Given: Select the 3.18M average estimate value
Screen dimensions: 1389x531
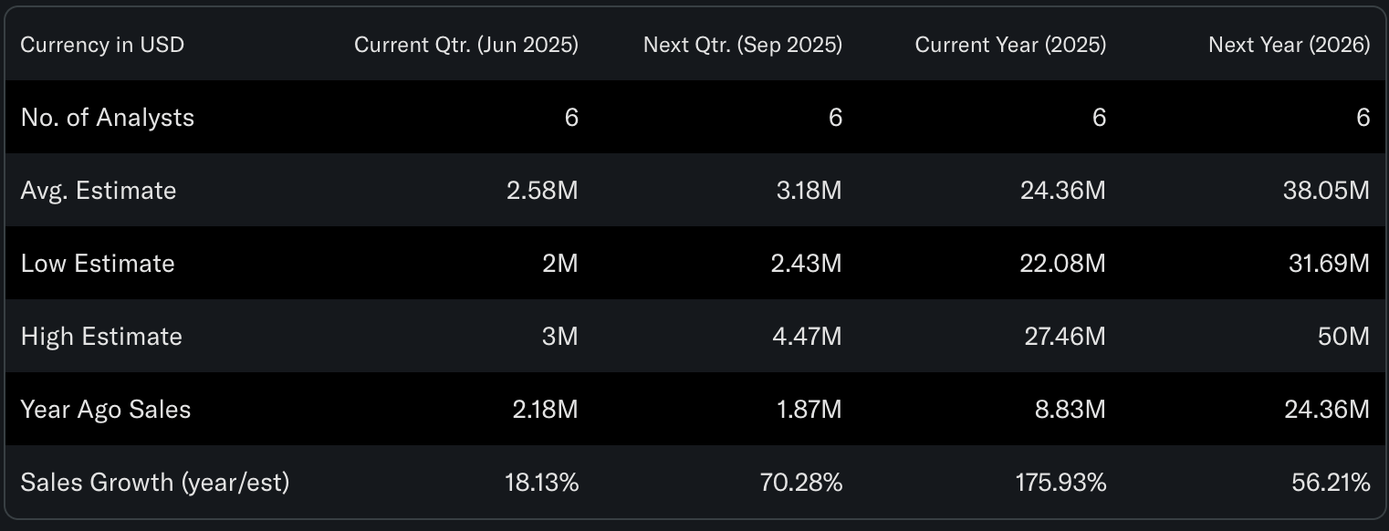Looking at the screenshot, I should tap(806, 191).
